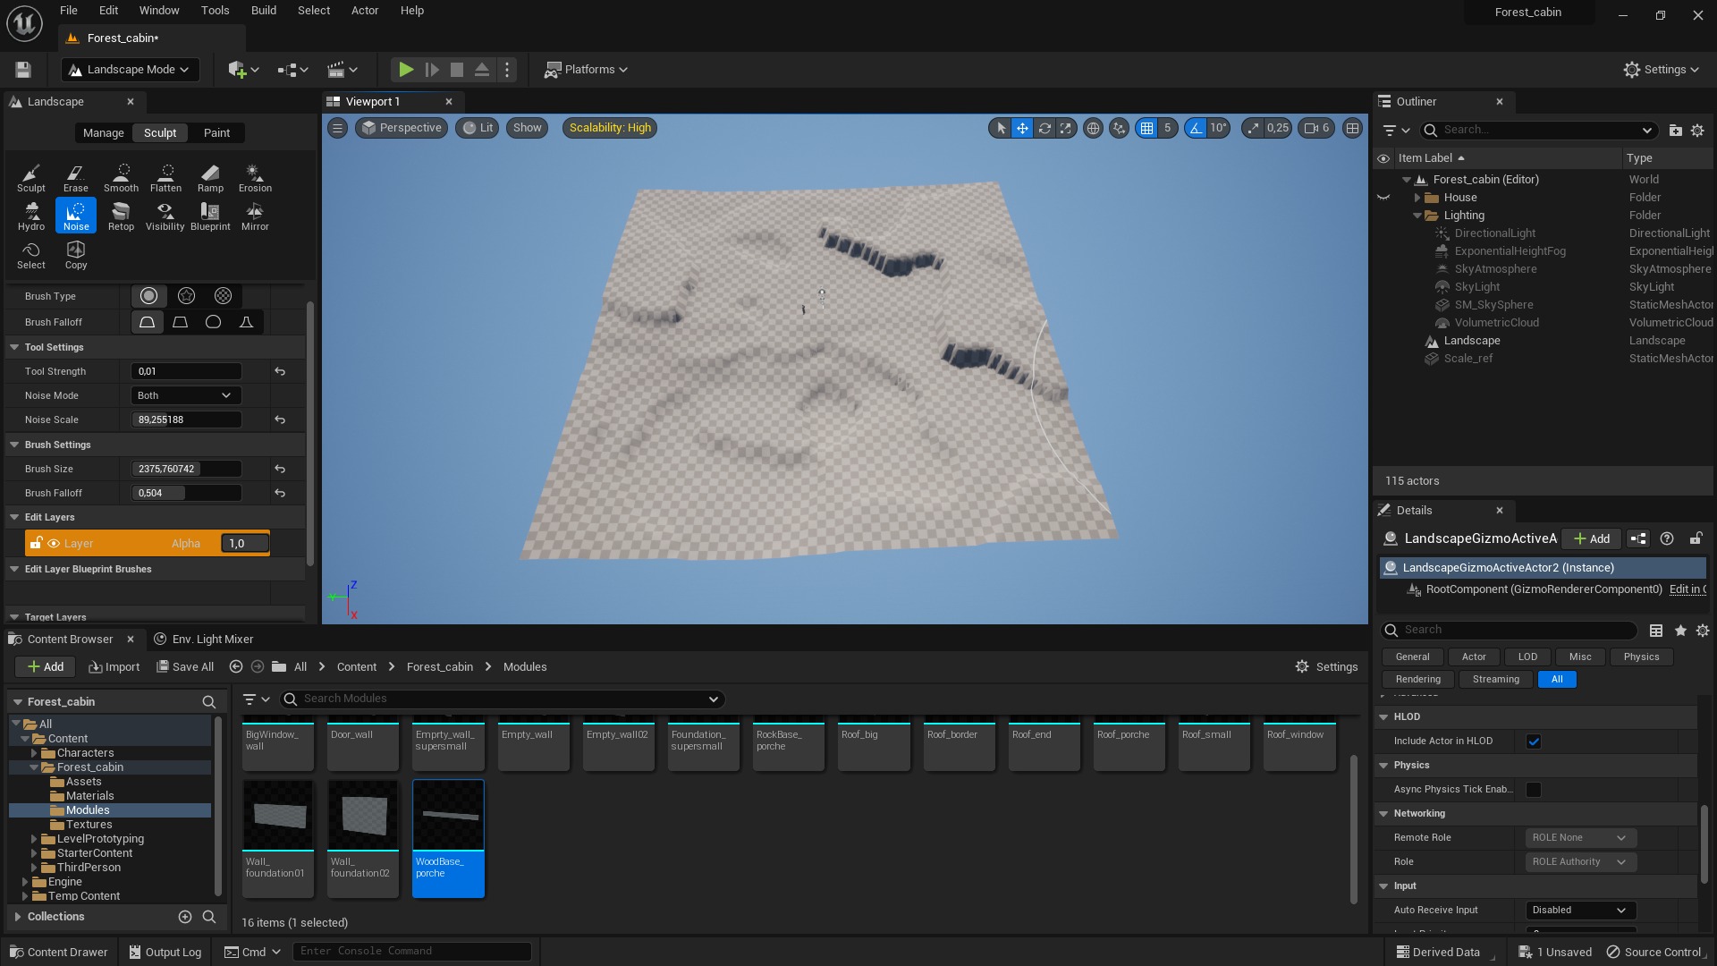Viewport: 1717px width, 966px height.
Task: Pick the Retop landscape tool
Action: (121, 216)
